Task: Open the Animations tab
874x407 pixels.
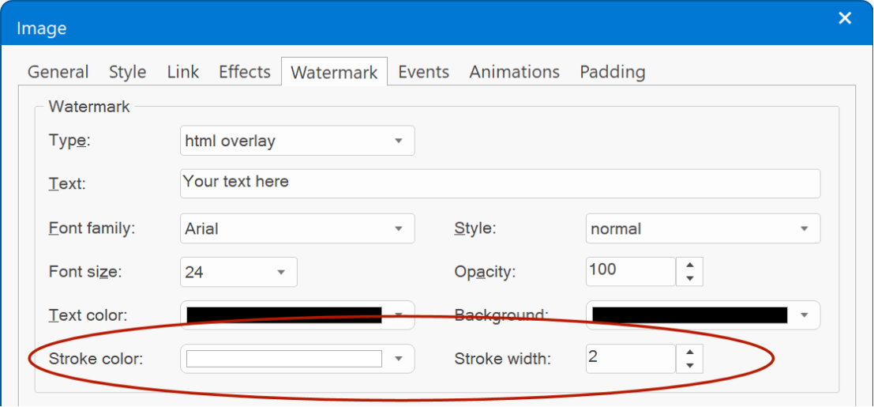Action: [x=514, y=72]
